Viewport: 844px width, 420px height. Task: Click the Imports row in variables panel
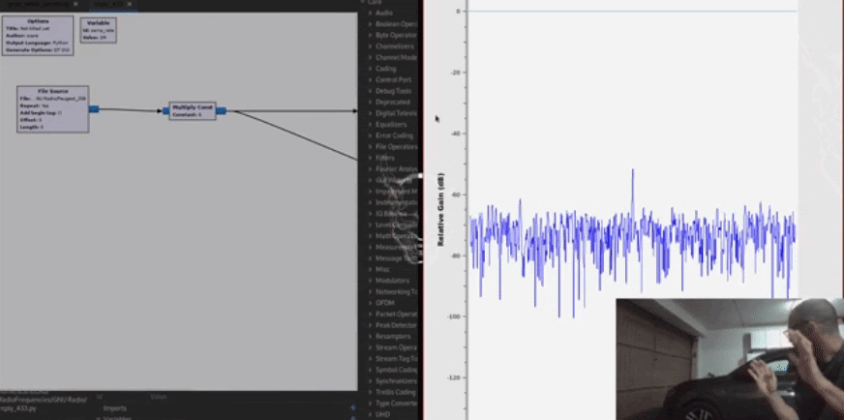[115, 408]
